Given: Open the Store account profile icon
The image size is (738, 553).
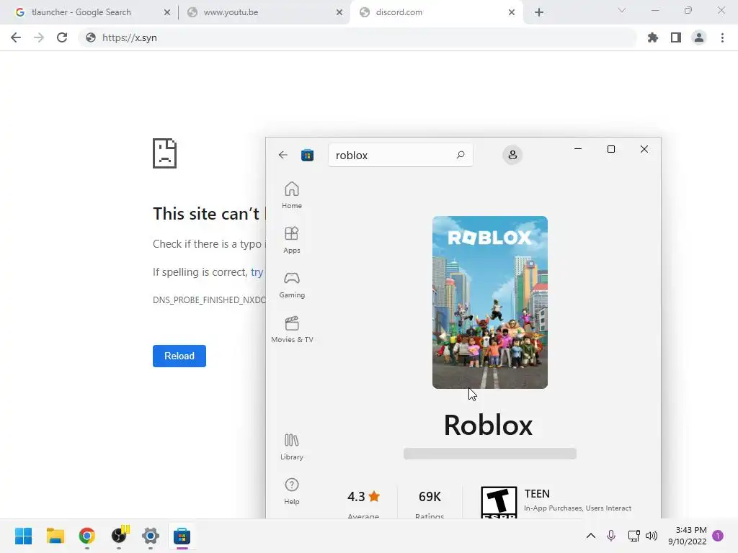Looking at the screenshot, I should point(512,156).
